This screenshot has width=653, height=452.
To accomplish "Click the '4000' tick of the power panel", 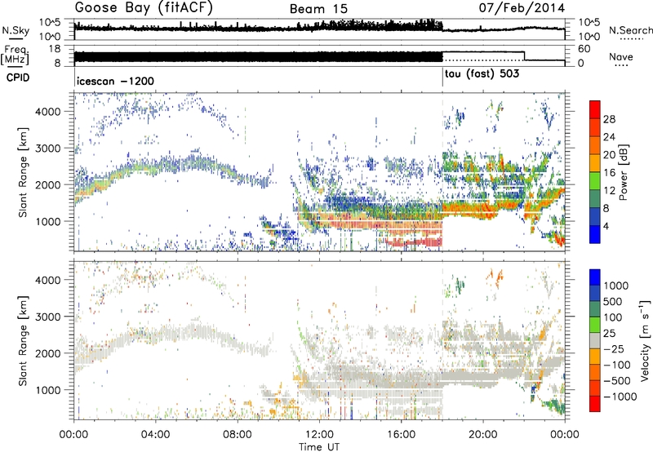I will point(47,112).
